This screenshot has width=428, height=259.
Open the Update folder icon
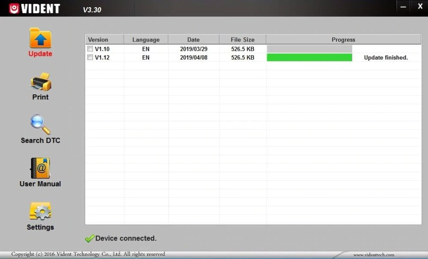(40, 38)
